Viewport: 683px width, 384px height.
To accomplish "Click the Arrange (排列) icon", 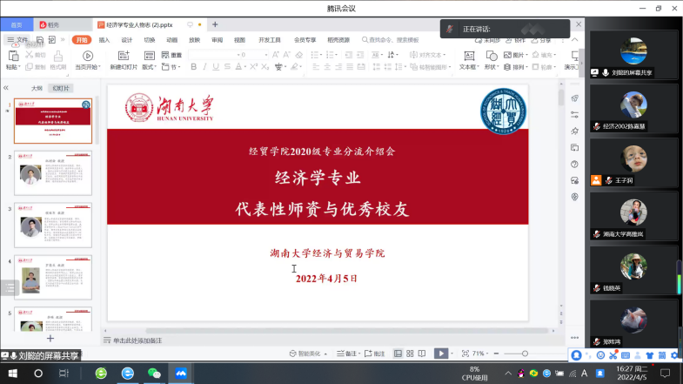I will 507,67.
